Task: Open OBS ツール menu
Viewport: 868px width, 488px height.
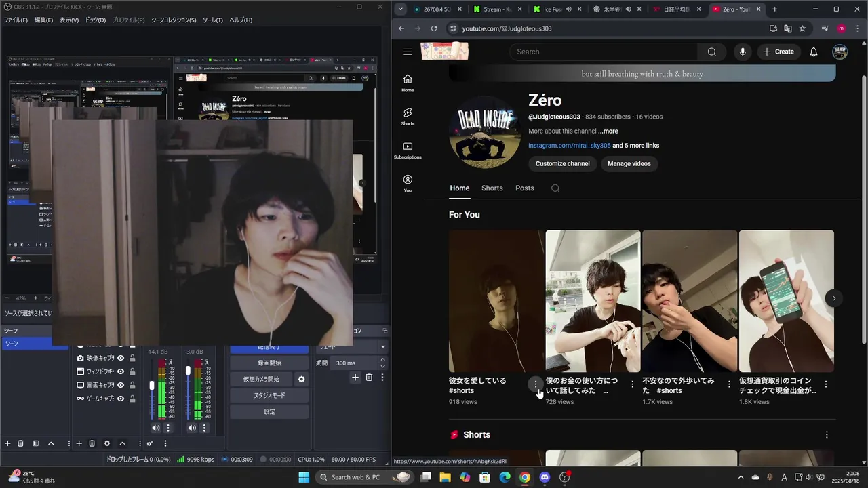Action: (x=213, y=20)
